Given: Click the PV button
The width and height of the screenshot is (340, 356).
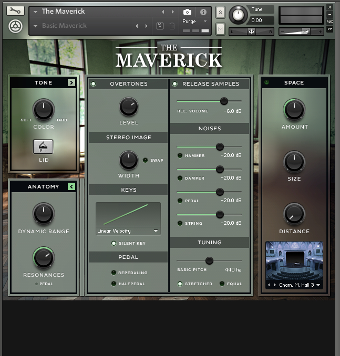Looking at the screenshot, I should [x=329, y=29].
